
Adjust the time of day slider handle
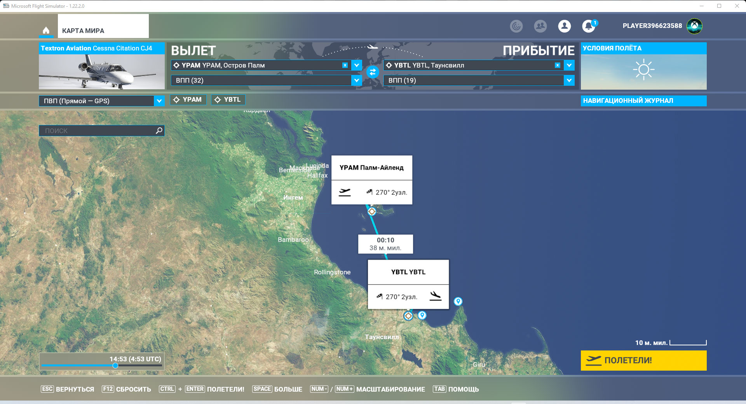115,366
